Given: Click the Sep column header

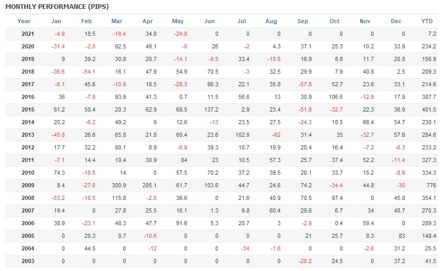Looking at the screenshot, I should (x=303, y=22).
